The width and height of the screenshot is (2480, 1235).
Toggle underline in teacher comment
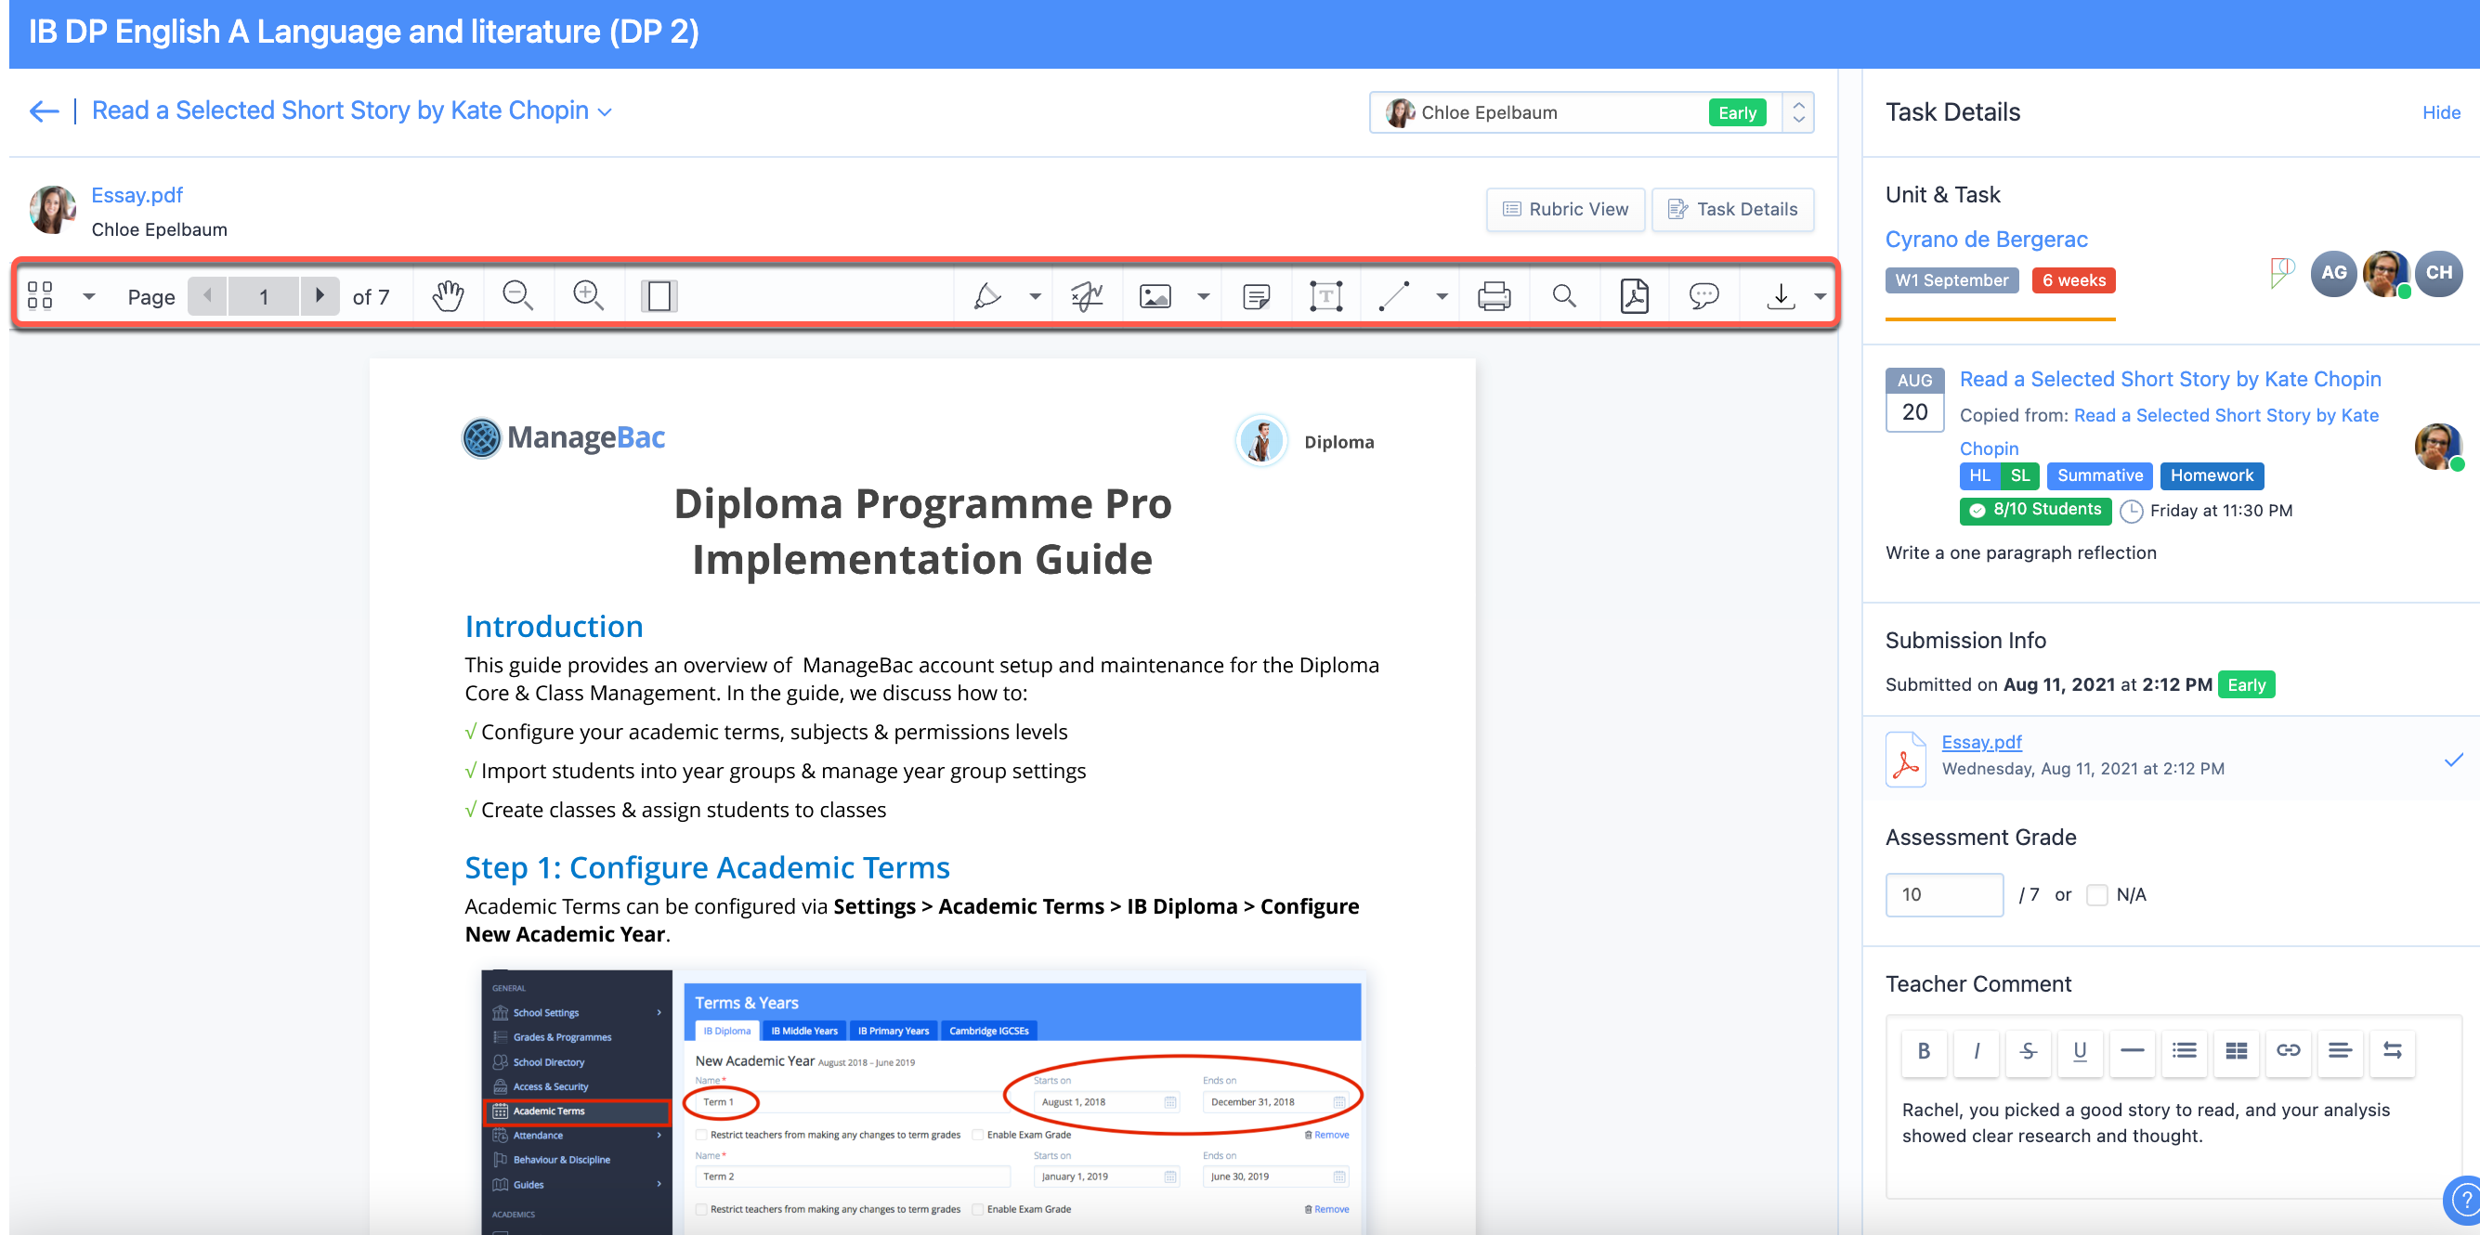pyautogui.click(x=2080, y=1050)
